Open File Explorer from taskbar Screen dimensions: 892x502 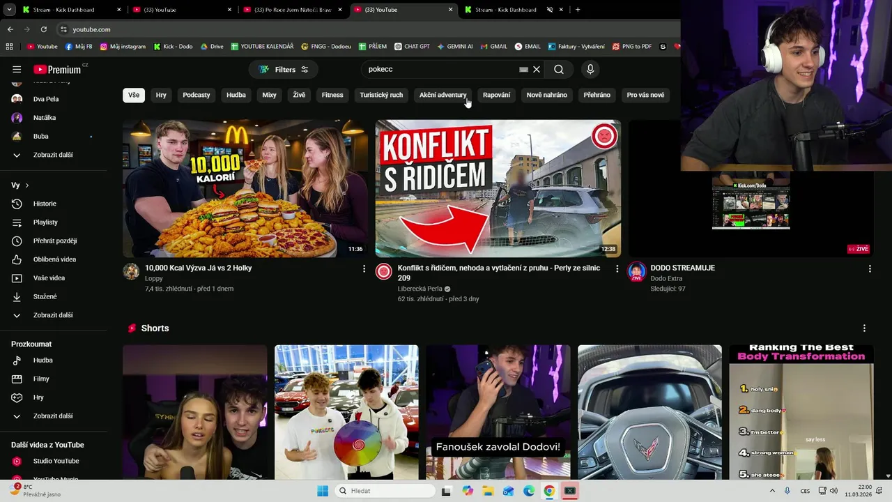click(488, 491)
